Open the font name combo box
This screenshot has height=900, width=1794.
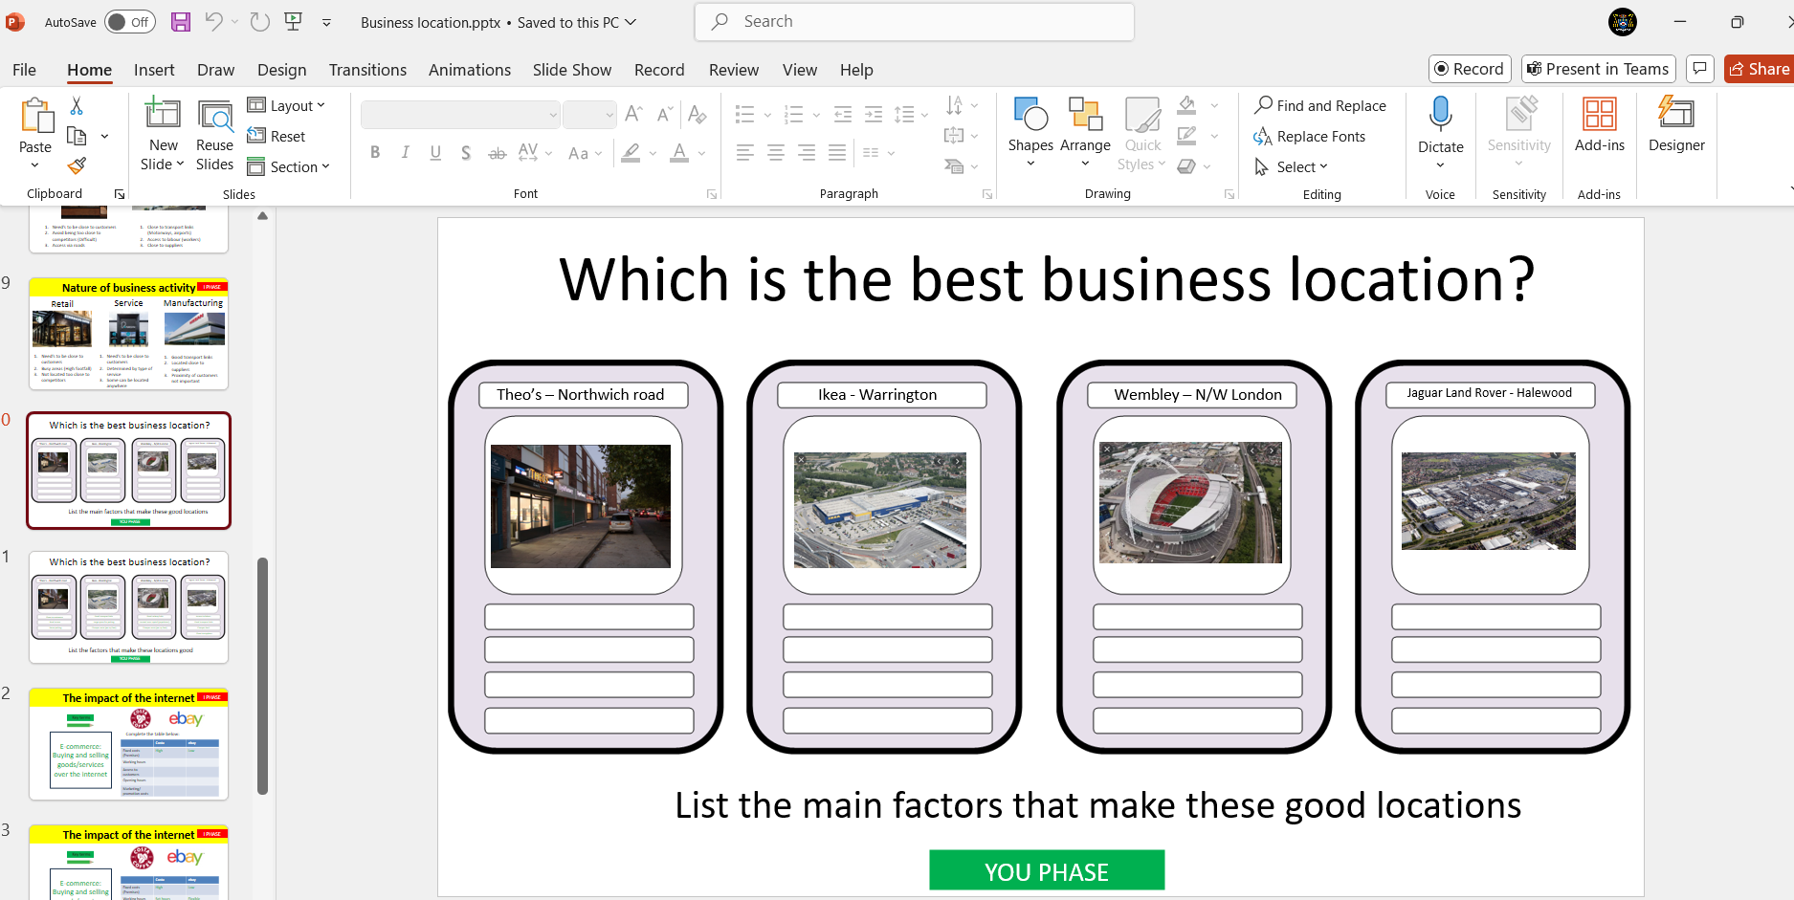coord(460,115)
